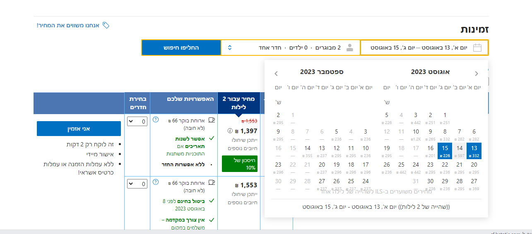
Task: Select September 14 in the calendar
Action: 307,150
